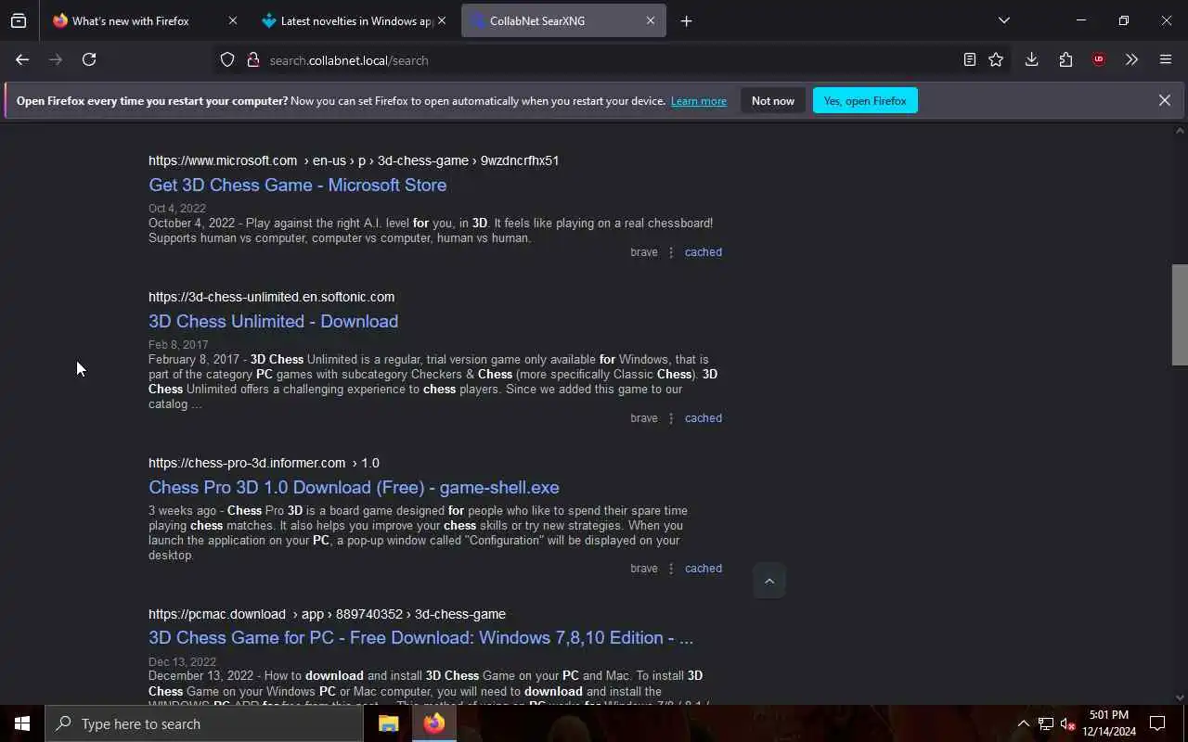The width and height of the screenshot is (1188, 742).
Task: Click Not now in notification bar
Action: [773, 100]
